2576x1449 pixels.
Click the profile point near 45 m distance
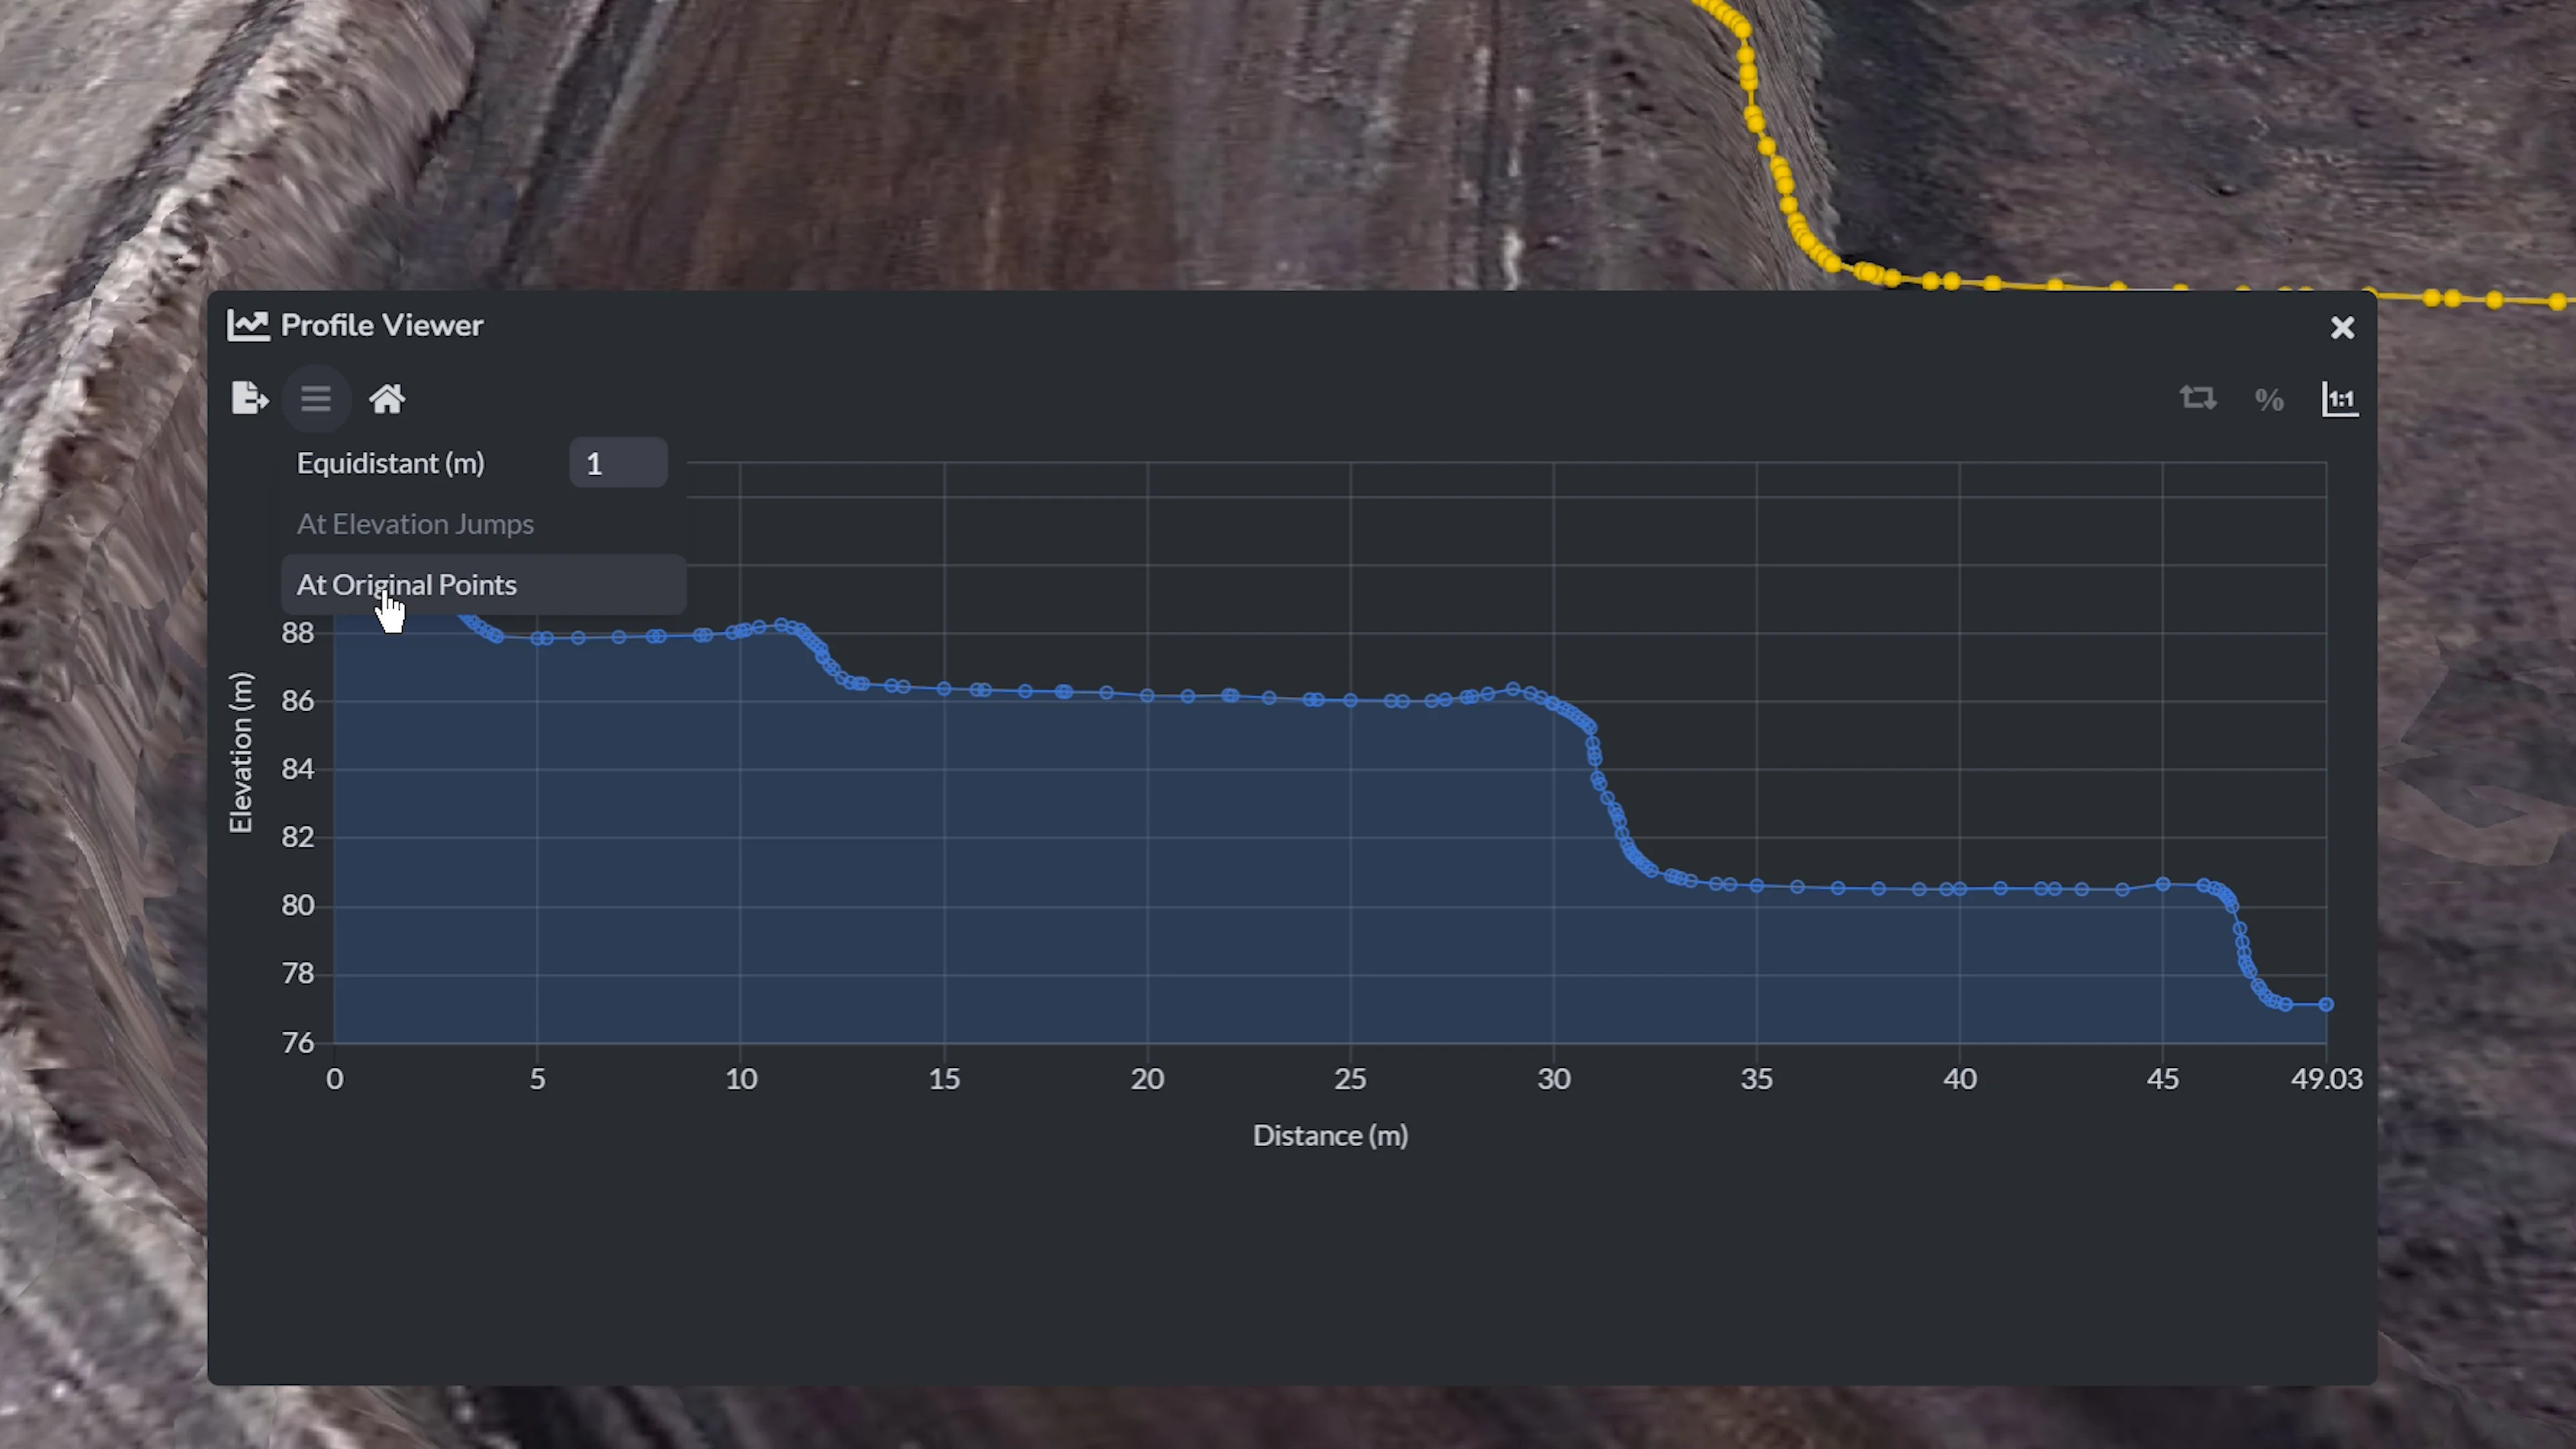[x=2163, y=884]
